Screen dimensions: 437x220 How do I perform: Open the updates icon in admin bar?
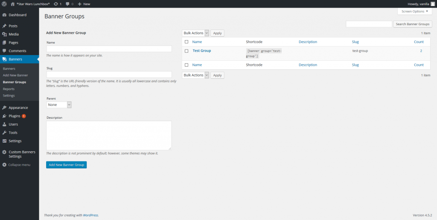click(x=56, y=4)
